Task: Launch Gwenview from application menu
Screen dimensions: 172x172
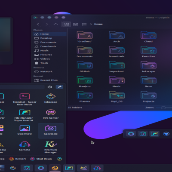Action: click(x=25, y=130)
